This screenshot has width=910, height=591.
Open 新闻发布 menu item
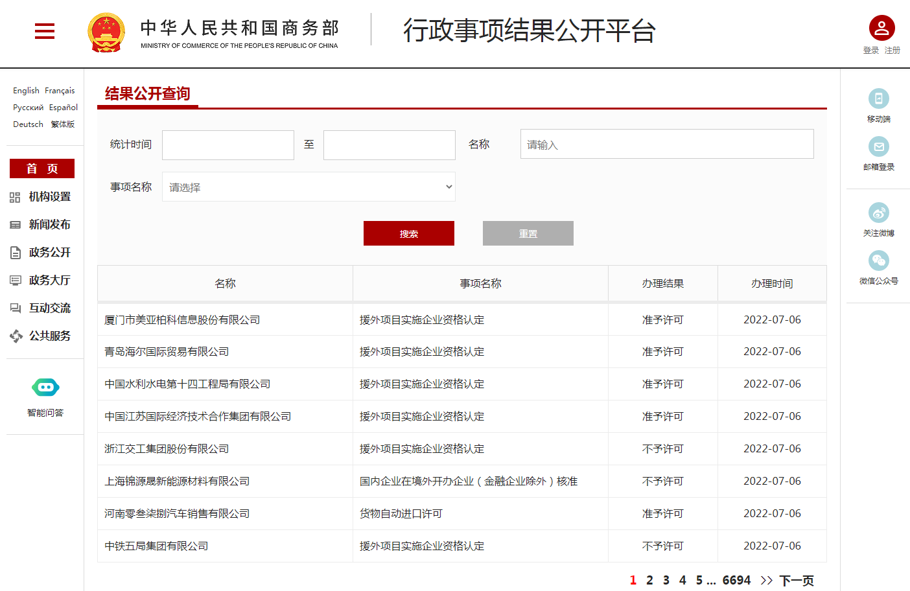50,225
